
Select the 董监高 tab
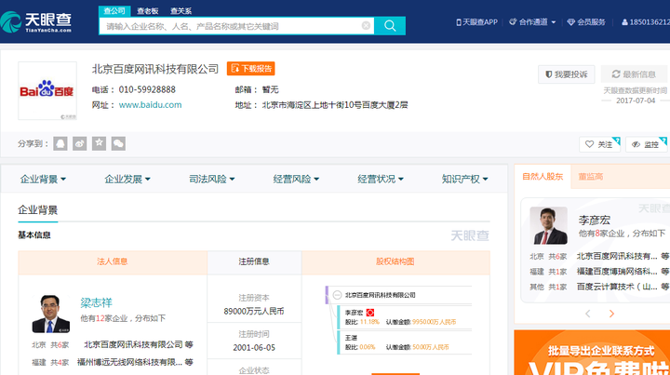click(591, 177)
